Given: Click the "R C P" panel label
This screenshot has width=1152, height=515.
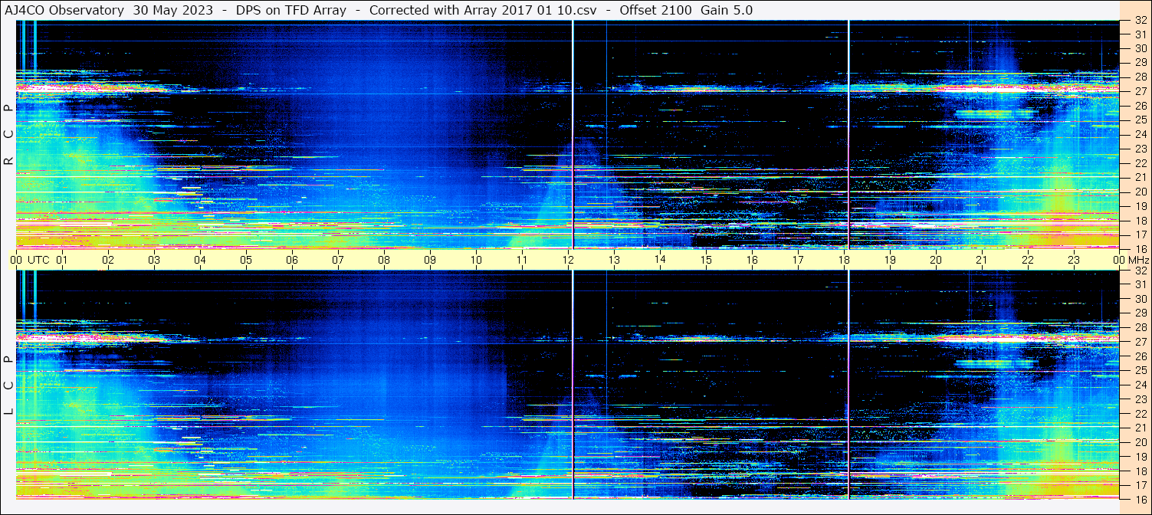Looking at the screenshot, I should (x=8, y=135).
